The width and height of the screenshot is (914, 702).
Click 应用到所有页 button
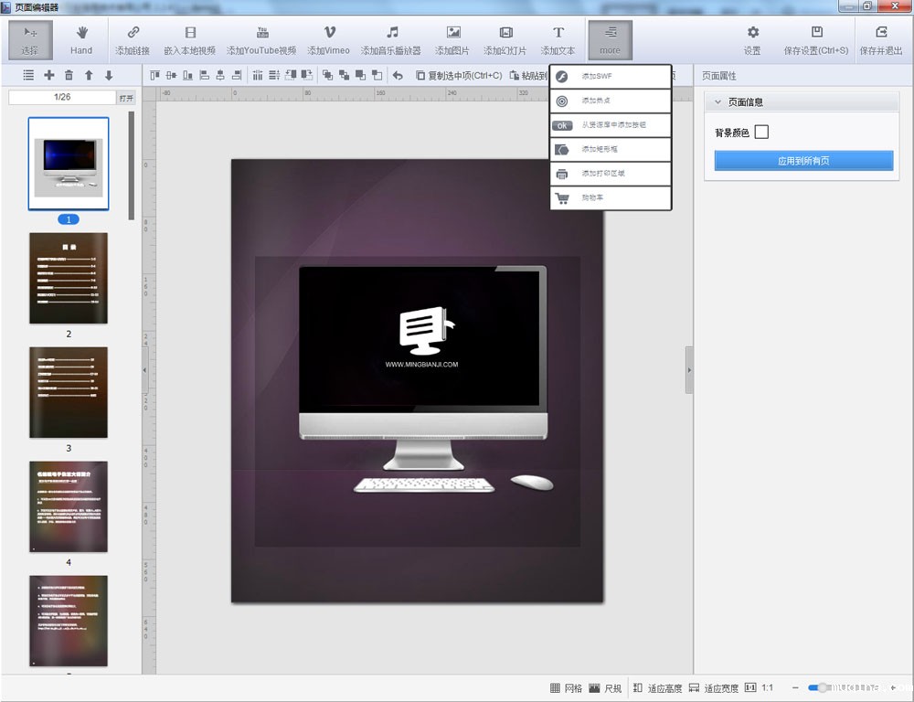(803, 161)
